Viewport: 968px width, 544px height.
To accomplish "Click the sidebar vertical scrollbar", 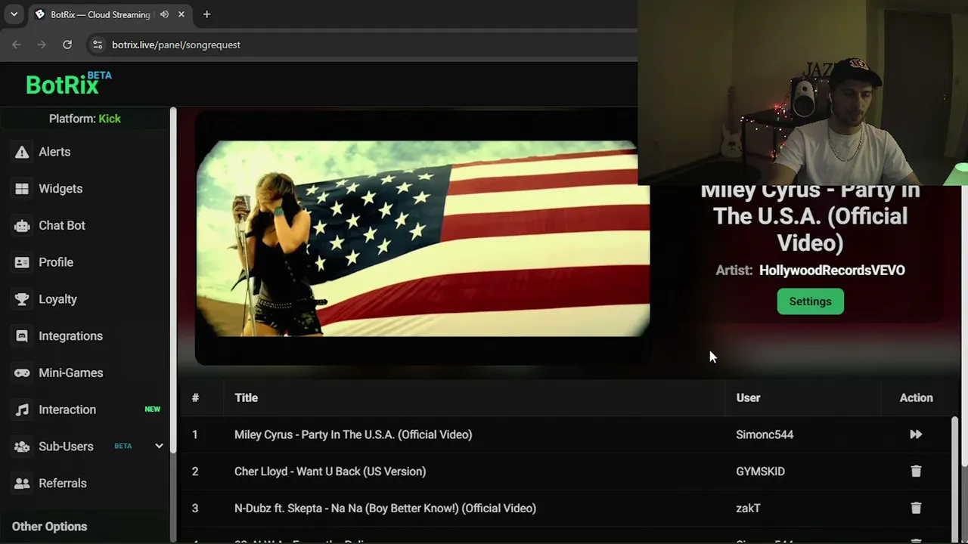I will [173, 280].
